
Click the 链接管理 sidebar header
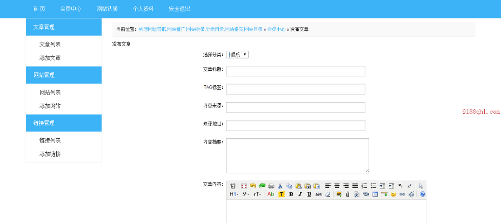coord(64,123)
